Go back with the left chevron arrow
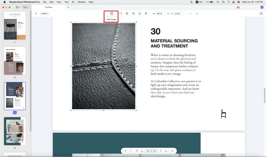The height and width of the screenshot is (157, 266). pos(36,13)
